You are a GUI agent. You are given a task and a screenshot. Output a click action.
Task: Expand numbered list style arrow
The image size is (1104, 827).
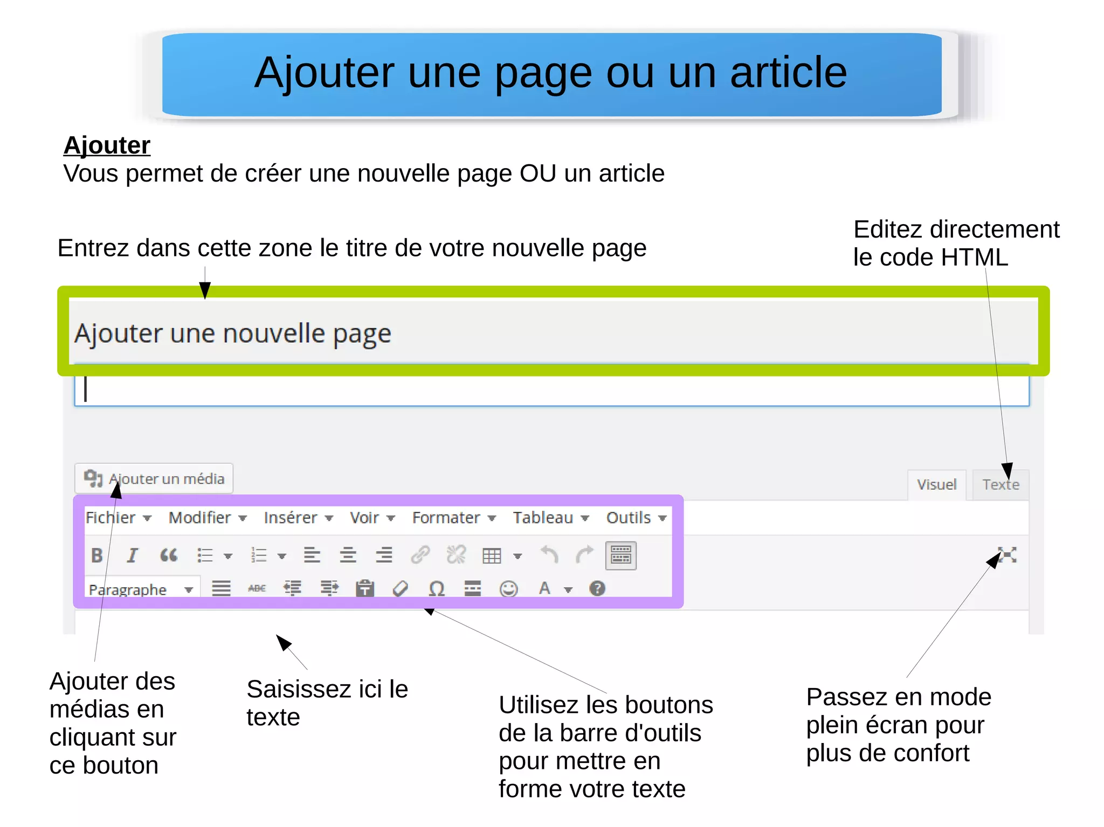tap(282, 556)
